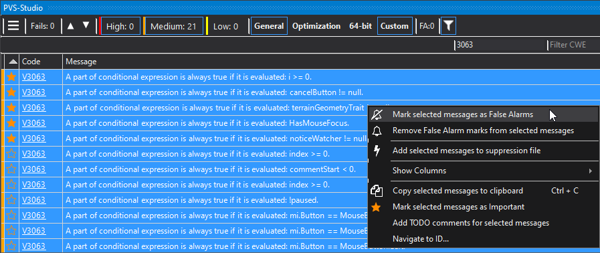
Task: Sort by the Code column header
Action: 41,61
